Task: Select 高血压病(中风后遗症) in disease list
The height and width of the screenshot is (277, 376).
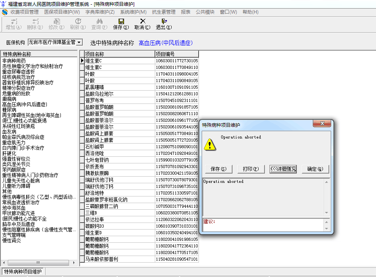Action: 25,104
